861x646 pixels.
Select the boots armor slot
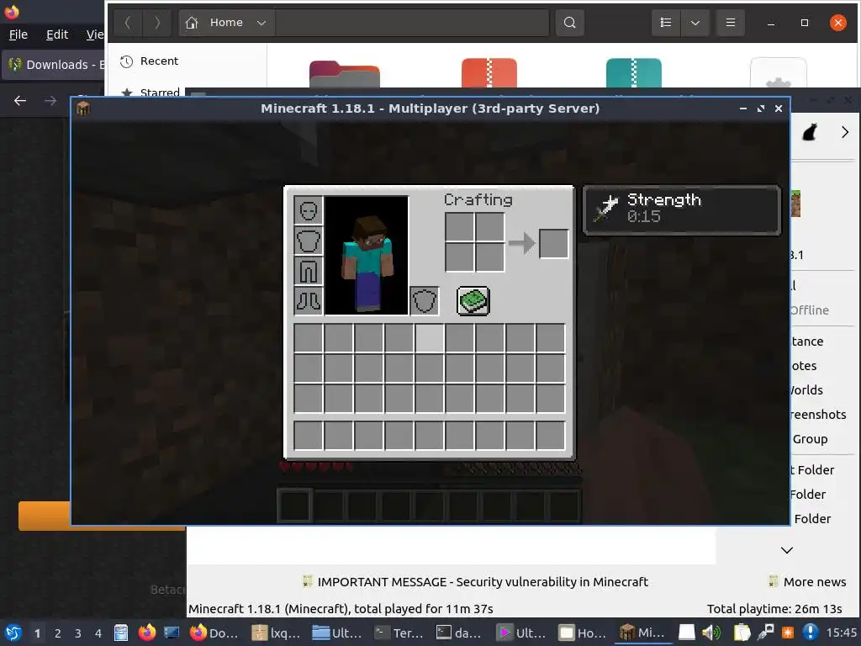coord(308,301)
